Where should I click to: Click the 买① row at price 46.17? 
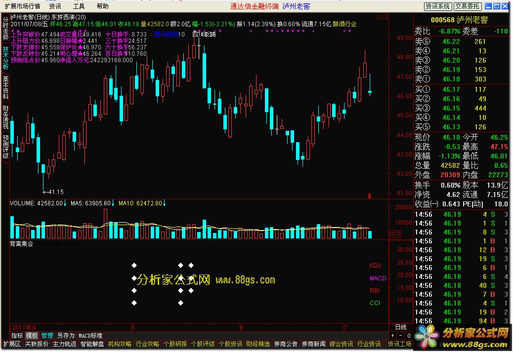coord(461,89)
